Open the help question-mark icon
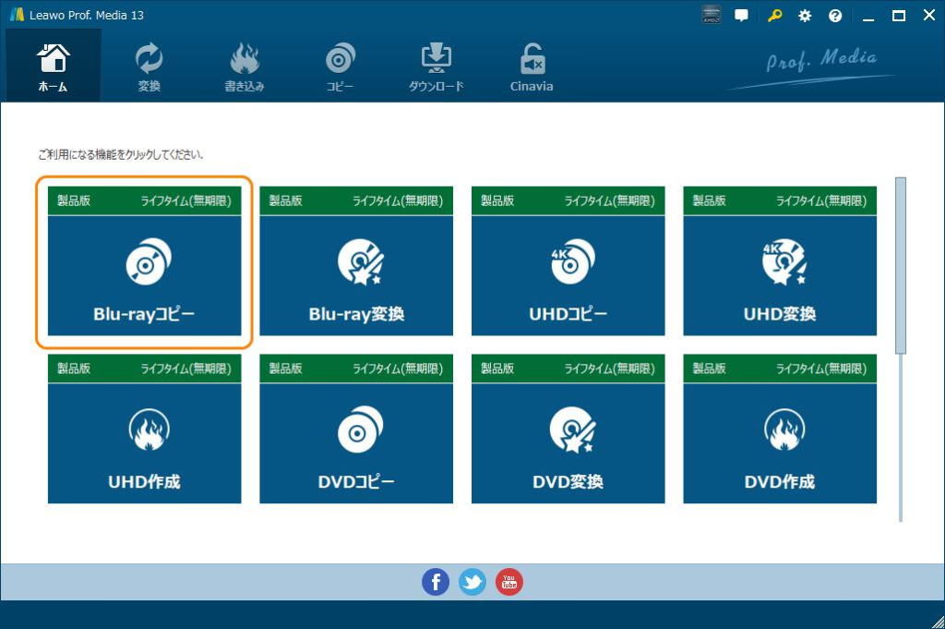Screen dimensions: 945x629 coord(835,15)
